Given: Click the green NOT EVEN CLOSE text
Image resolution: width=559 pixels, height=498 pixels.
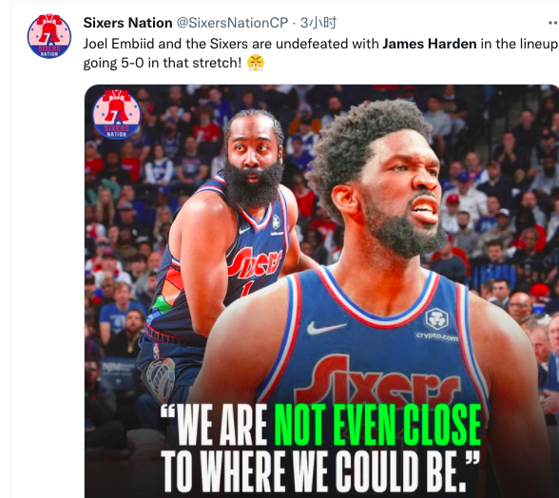Looking at the screenshot, I should point(377,424).
